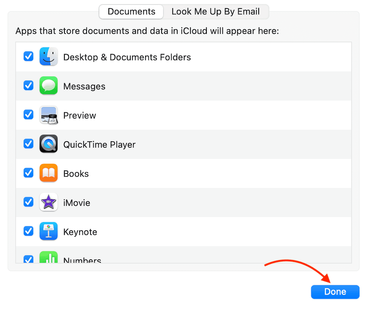Click the QuickTime Player icon
370x310 pixels.
48,144
